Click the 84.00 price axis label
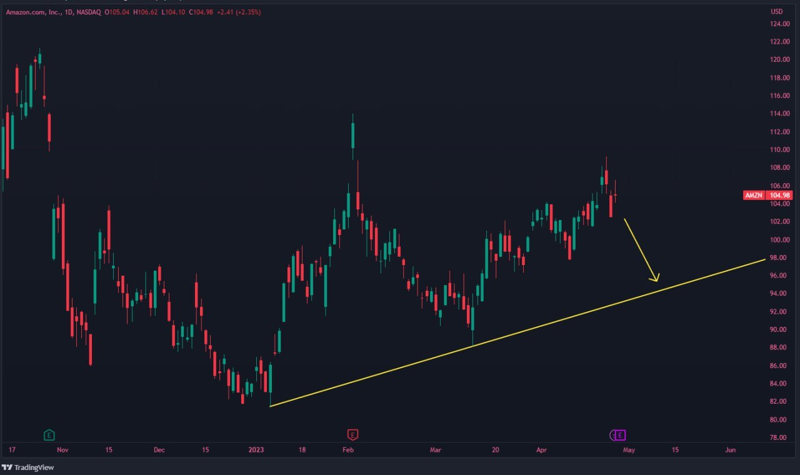Screen dimensions: 800x475 779,384
